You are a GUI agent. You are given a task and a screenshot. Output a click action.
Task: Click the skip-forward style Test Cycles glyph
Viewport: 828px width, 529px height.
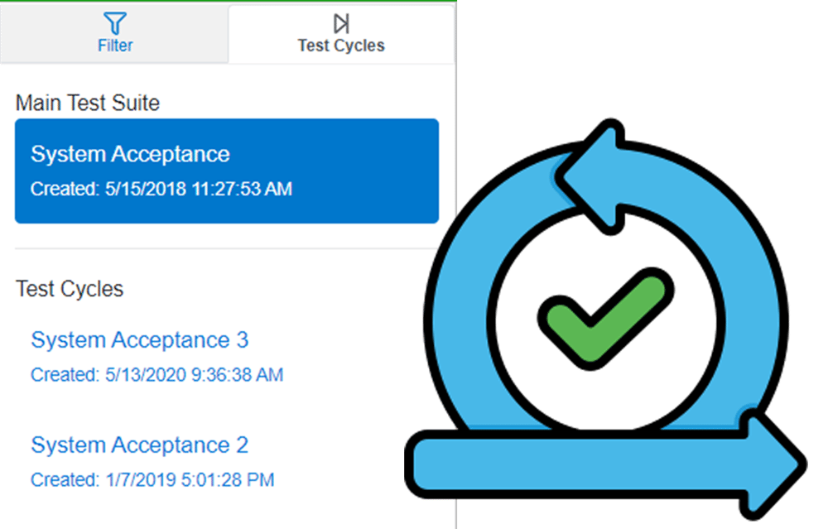pyautogui.click(x=340, y=22)
